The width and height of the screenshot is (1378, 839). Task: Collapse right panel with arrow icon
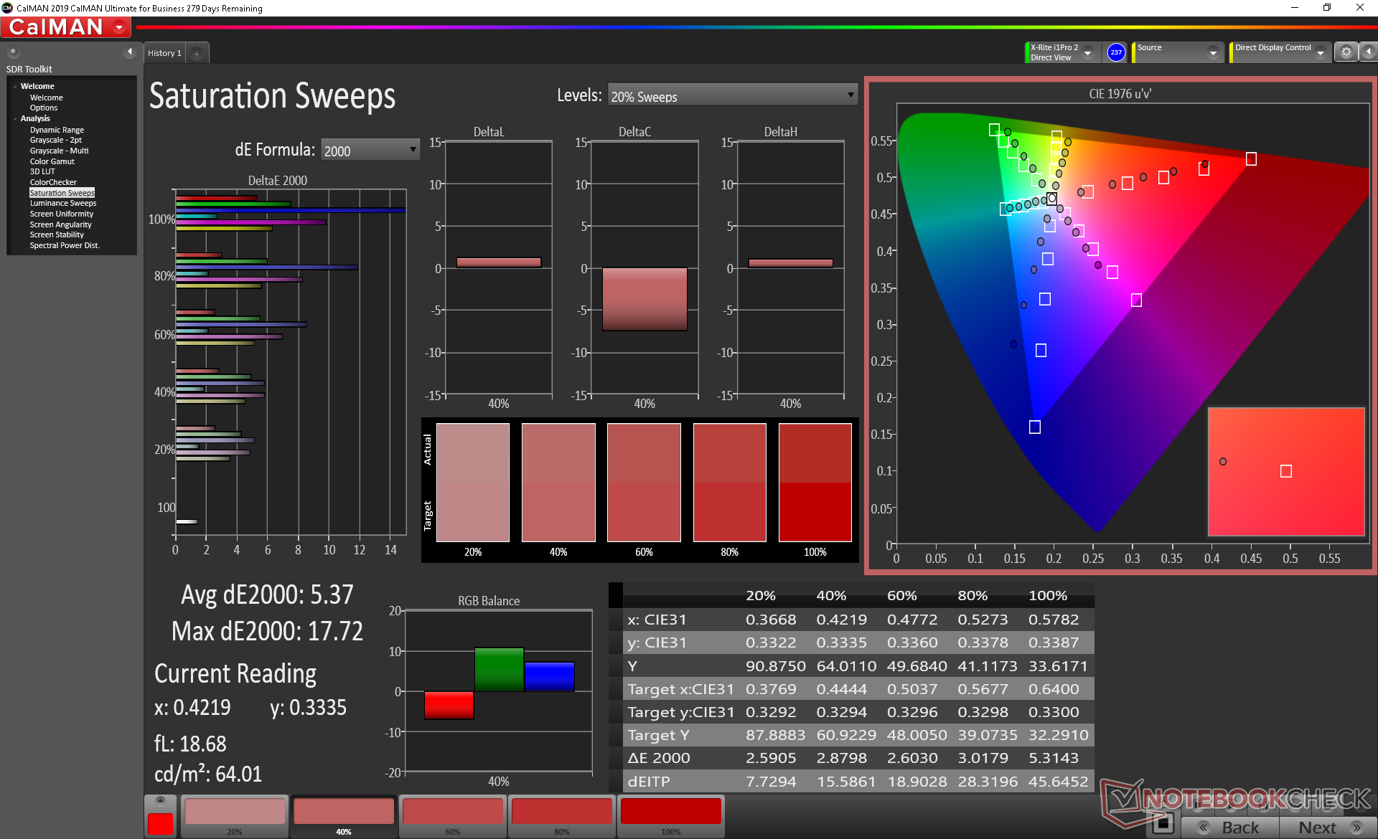[1369, 52]
